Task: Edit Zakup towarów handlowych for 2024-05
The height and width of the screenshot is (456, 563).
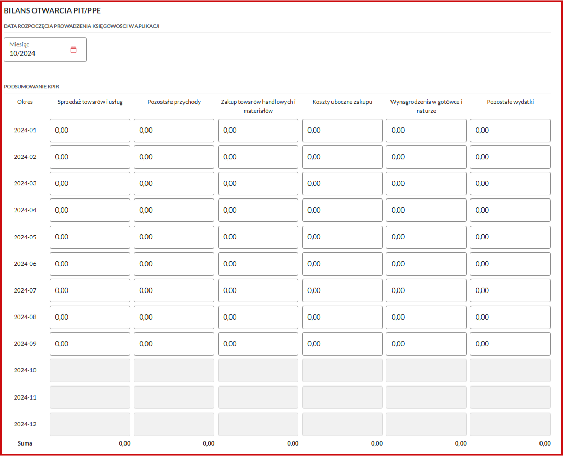Action: [x=258, y=237]
